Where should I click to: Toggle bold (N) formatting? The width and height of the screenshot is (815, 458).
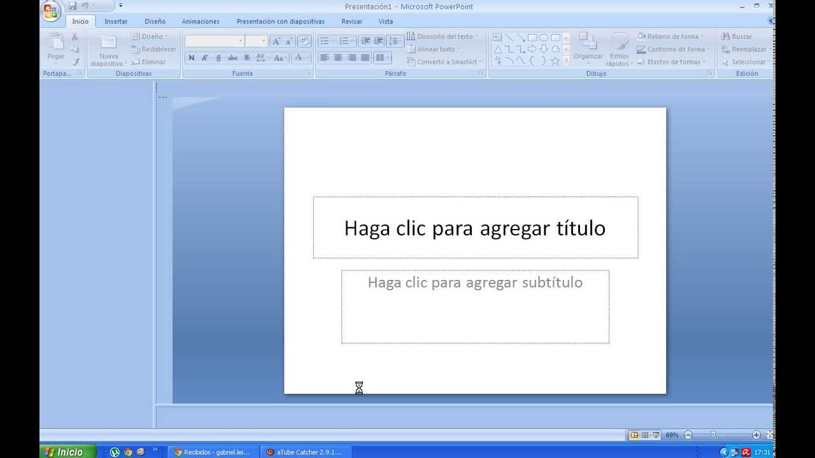(x=192, y=58)
